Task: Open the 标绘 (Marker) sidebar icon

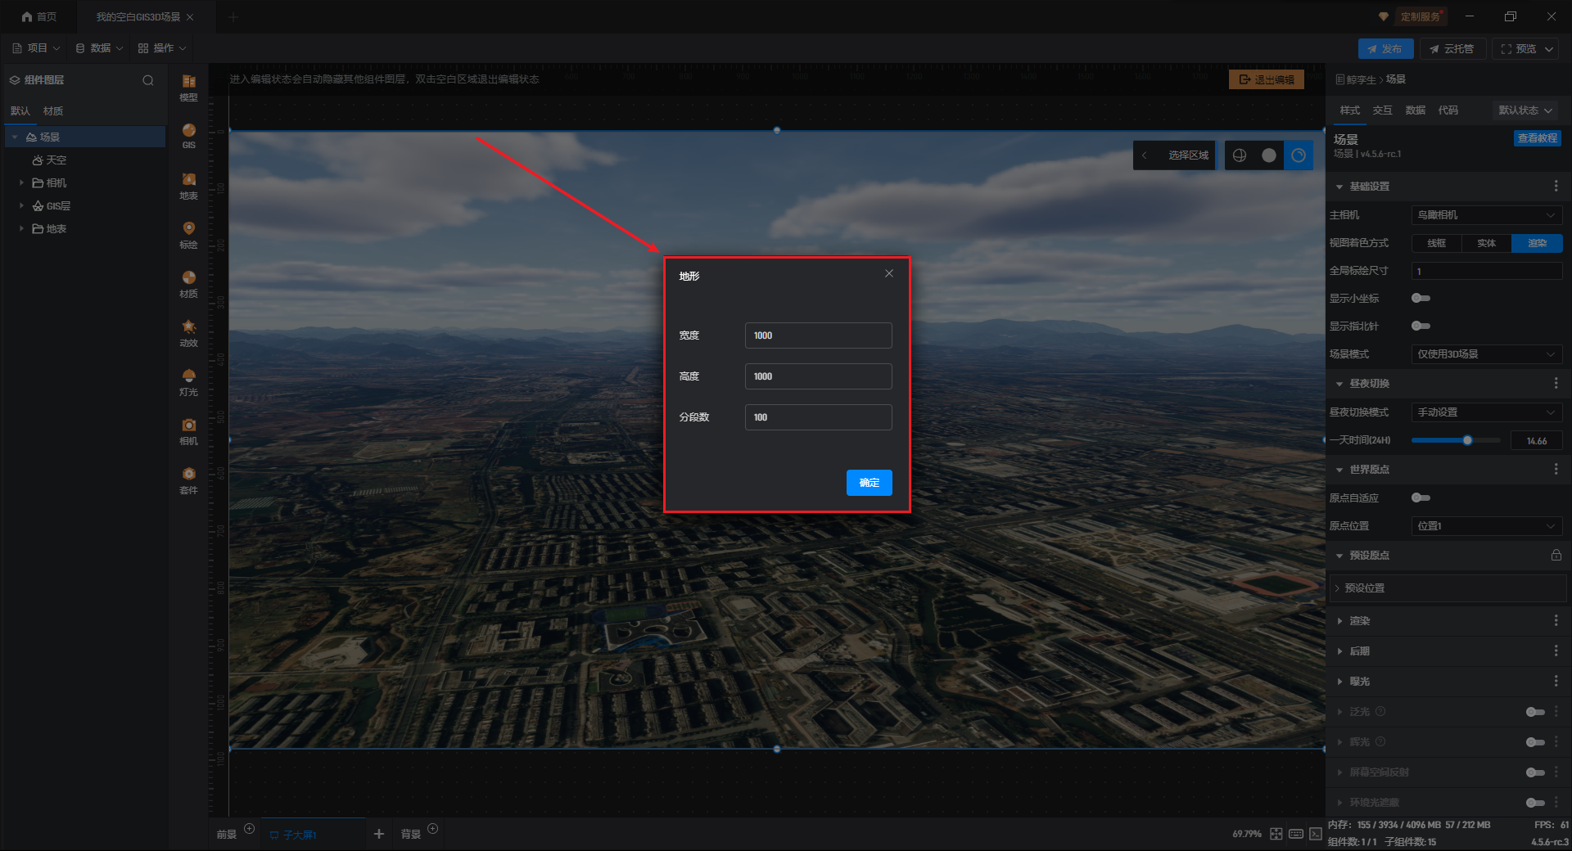Action: [x=188, y=234]
